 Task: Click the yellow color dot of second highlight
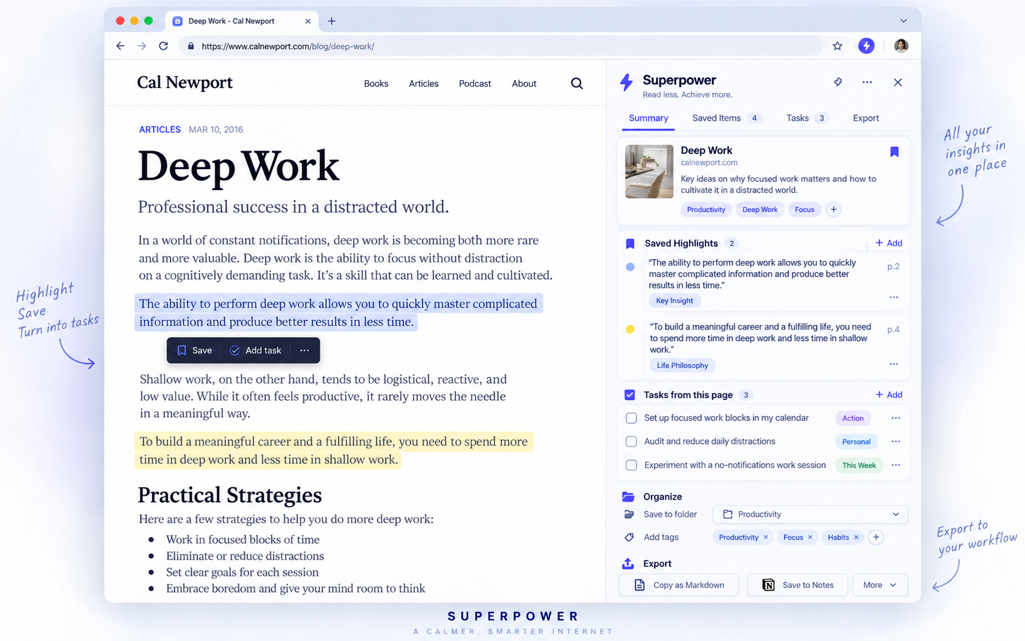630,330
